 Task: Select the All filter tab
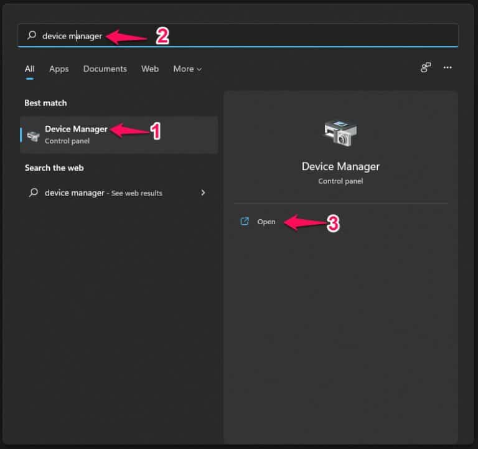point(29,69)
